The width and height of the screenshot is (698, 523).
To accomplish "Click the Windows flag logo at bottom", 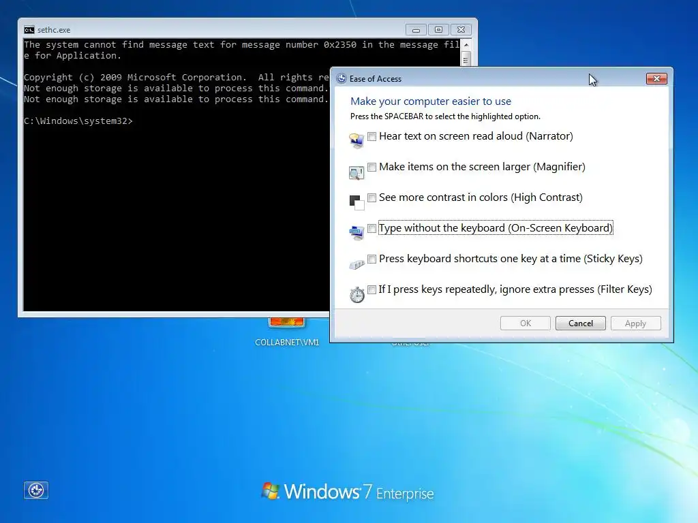I will click(270, 490).
